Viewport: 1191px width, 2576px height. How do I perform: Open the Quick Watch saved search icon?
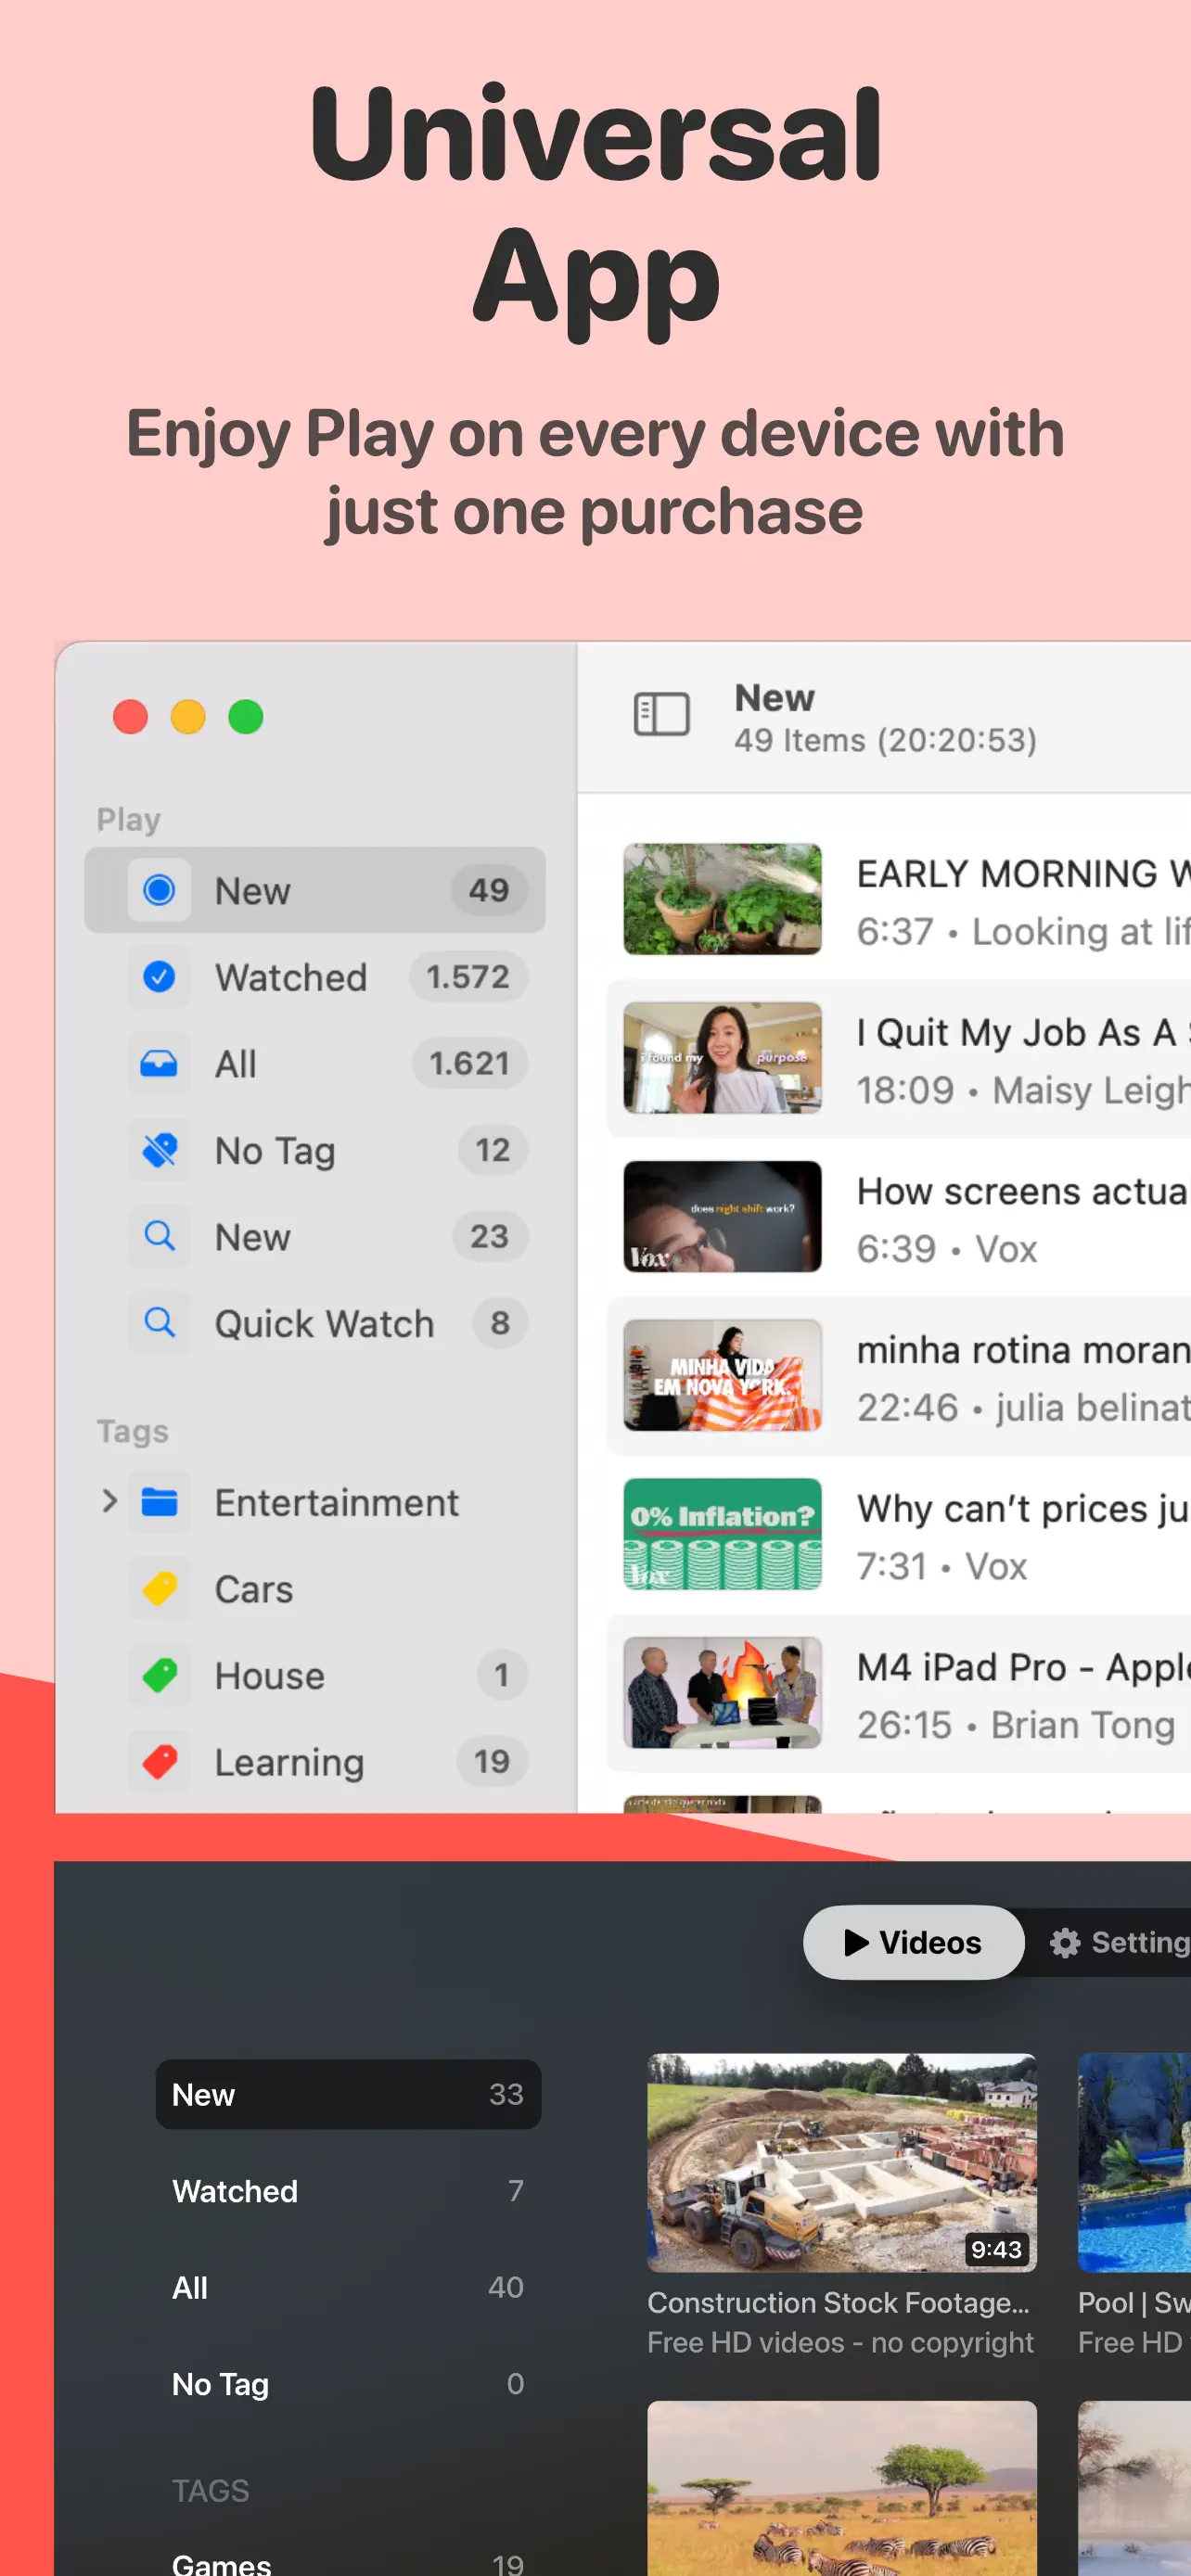(x=159, y=1323)
